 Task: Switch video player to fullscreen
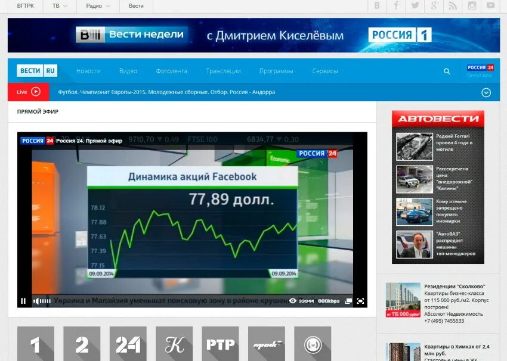click(360, 301)
